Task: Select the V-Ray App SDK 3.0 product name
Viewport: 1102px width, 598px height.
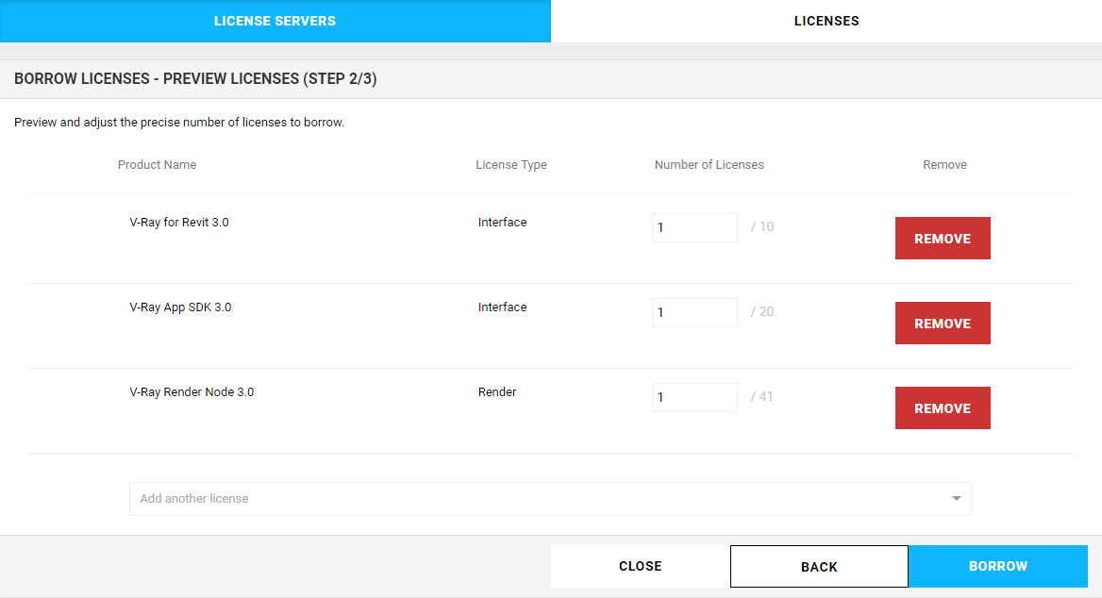Action: pos(180,307)
